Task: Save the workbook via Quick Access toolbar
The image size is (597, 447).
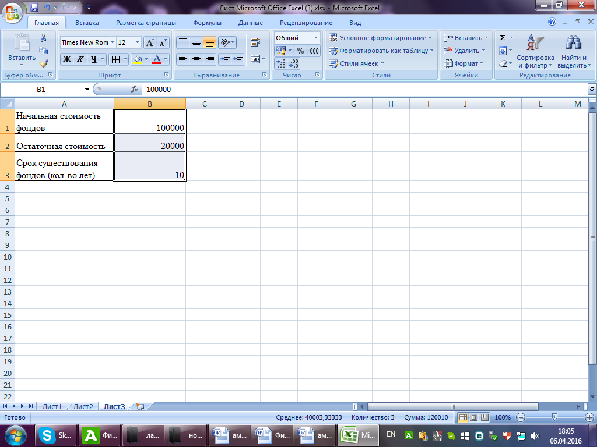Action: pyautogui.click(x=34, y=7)
